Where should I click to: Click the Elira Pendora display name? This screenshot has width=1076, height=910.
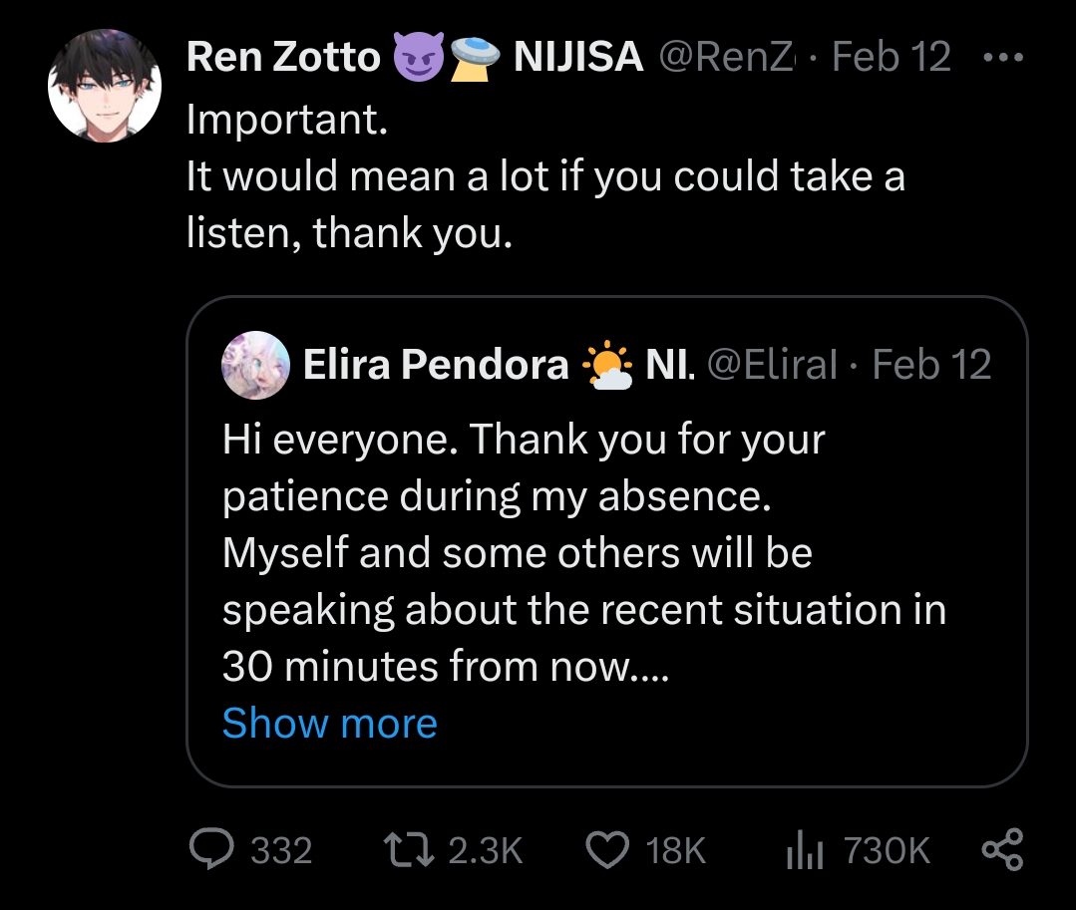click(x=435, y=366)
